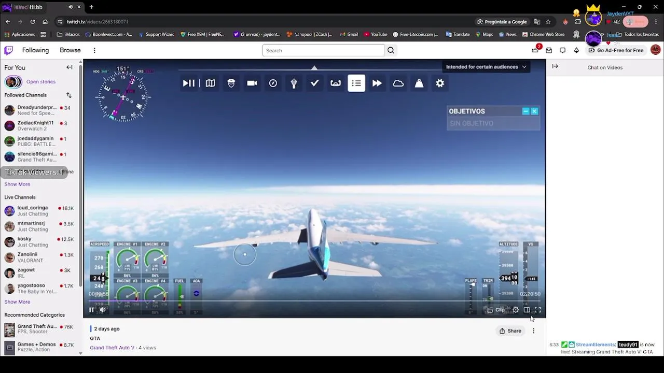Open the Gmail bookmark
The width and height of the screenshot is (664, 373).
(x=349, y=35)
